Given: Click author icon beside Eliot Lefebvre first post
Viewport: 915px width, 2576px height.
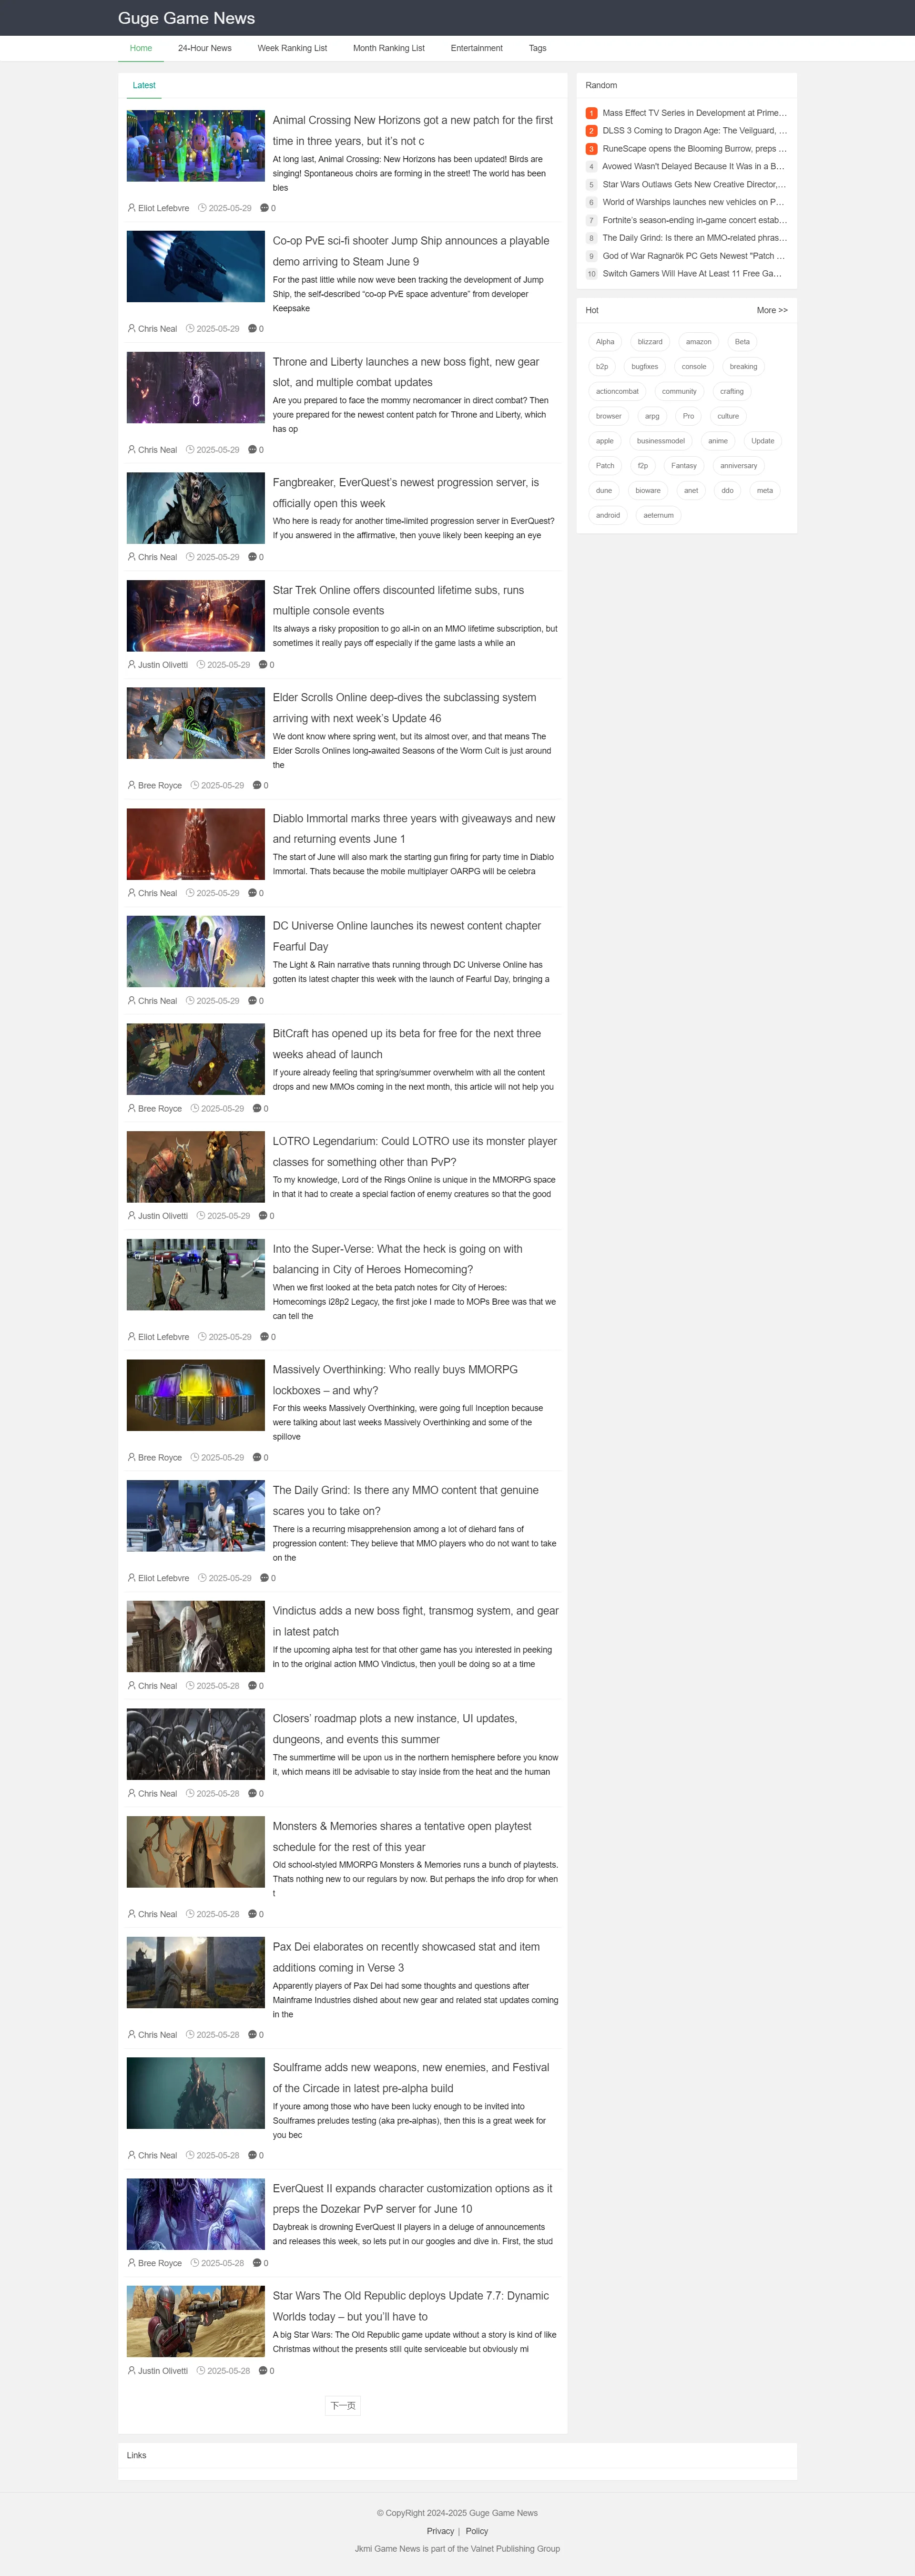Looking at the screenshot, I should click(x=132, y=208).
